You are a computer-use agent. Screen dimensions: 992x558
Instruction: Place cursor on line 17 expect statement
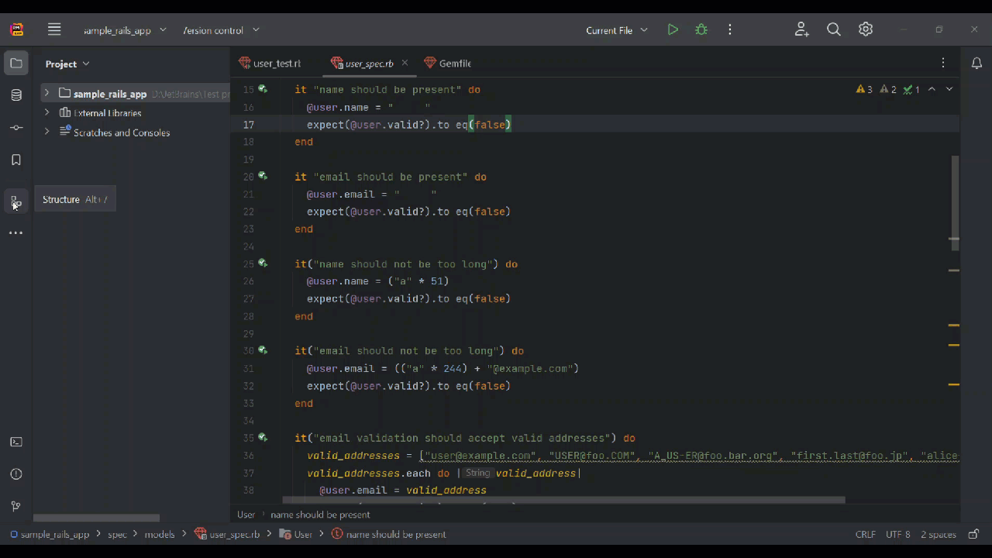pos(409,124)
